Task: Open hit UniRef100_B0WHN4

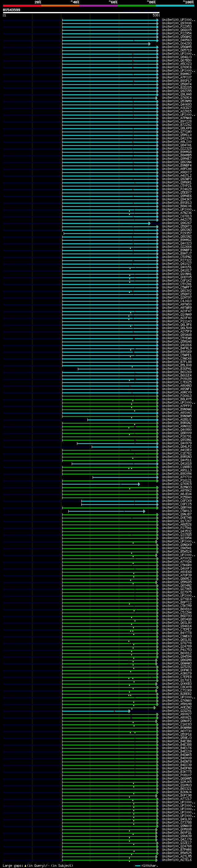Action: tap(177, 728)
